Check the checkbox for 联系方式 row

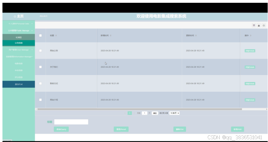[x=40, y=83]
